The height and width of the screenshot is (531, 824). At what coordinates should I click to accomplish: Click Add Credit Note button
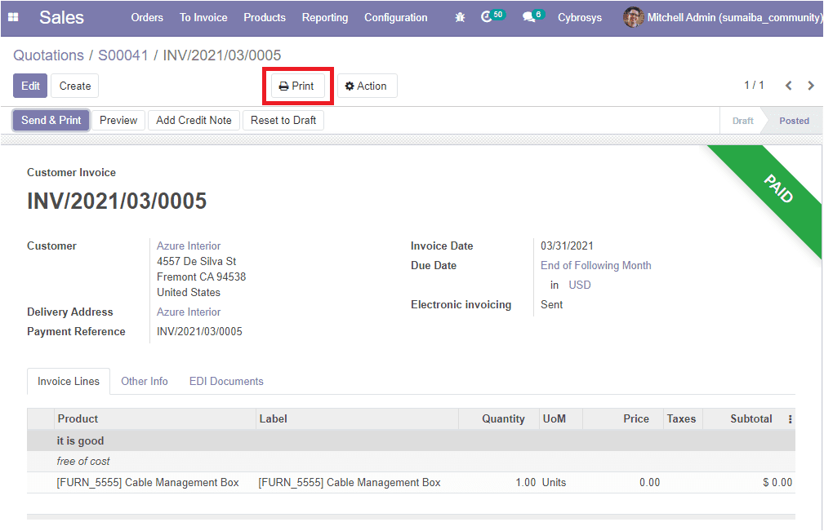point(194,120)
